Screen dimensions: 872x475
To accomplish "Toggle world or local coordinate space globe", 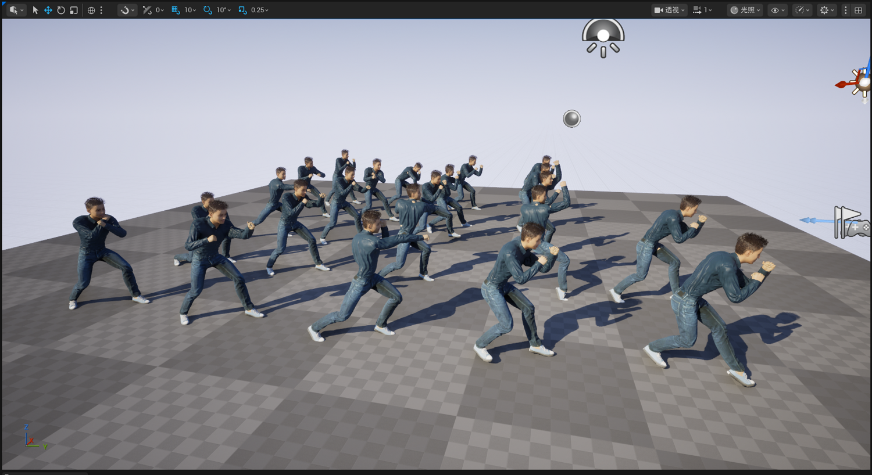I will tap(91, 10).
